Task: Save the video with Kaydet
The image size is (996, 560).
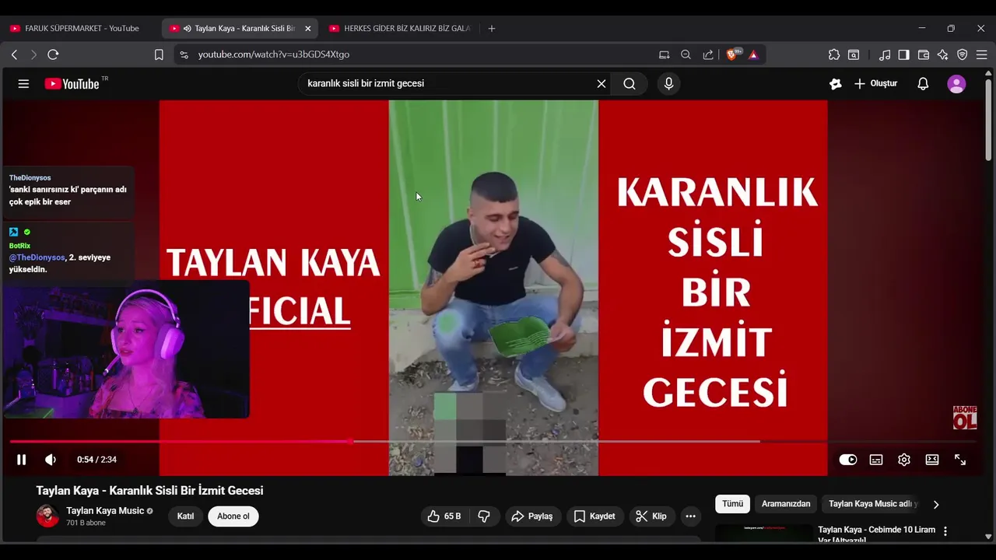Action: tap(595, 516)
